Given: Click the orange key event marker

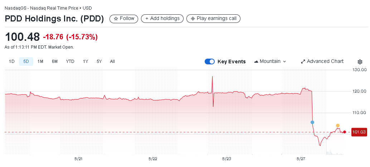Looking at the screenshot, I should click(x=338, y=126).
